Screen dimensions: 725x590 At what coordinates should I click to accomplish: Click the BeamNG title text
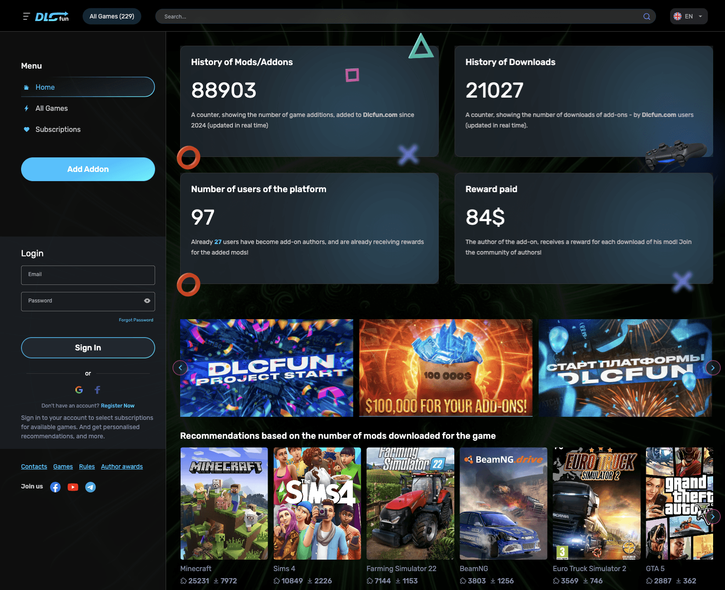(x=474, y=568)
